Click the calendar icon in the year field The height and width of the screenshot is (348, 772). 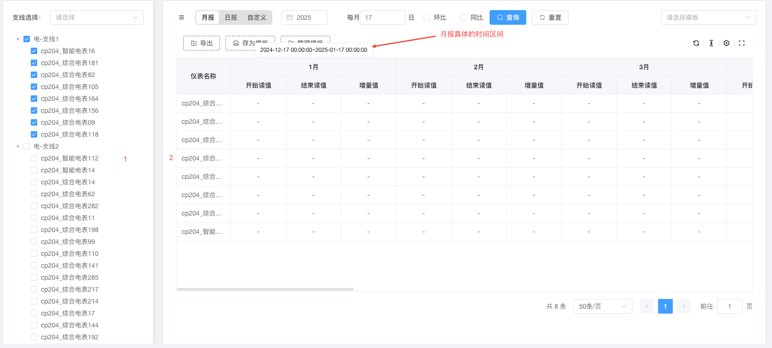click(x=290, y=17)
